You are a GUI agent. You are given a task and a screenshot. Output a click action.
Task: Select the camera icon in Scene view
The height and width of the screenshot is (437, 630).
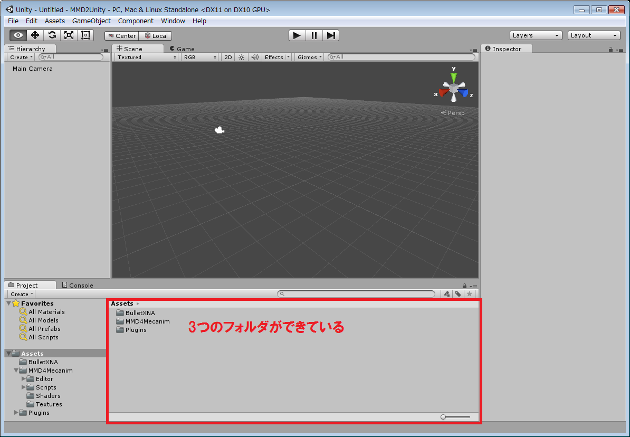pyautogui.click(x=219, y=130)
